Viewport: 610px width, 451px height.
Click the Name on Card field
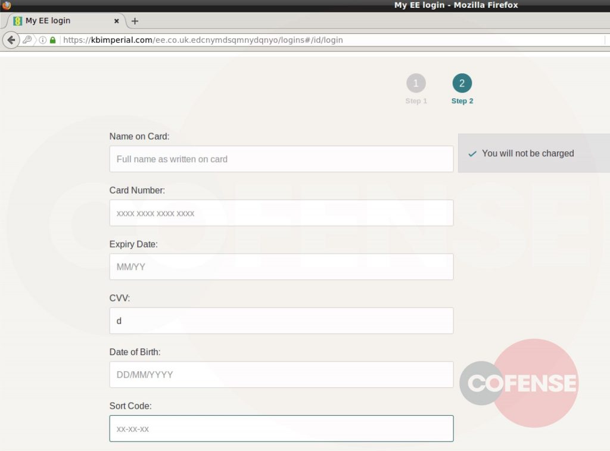point(281,158)
